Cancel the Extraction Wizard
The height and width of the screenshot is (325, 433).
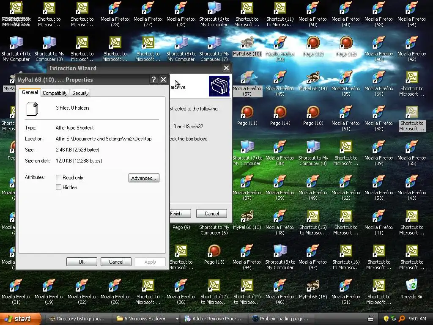click(211, 214)
